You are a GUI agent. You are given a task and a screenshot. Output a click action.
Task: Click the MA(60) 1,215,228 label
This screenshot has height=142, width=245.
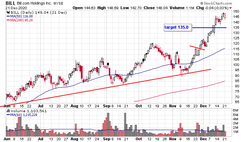tap(24, 115)
